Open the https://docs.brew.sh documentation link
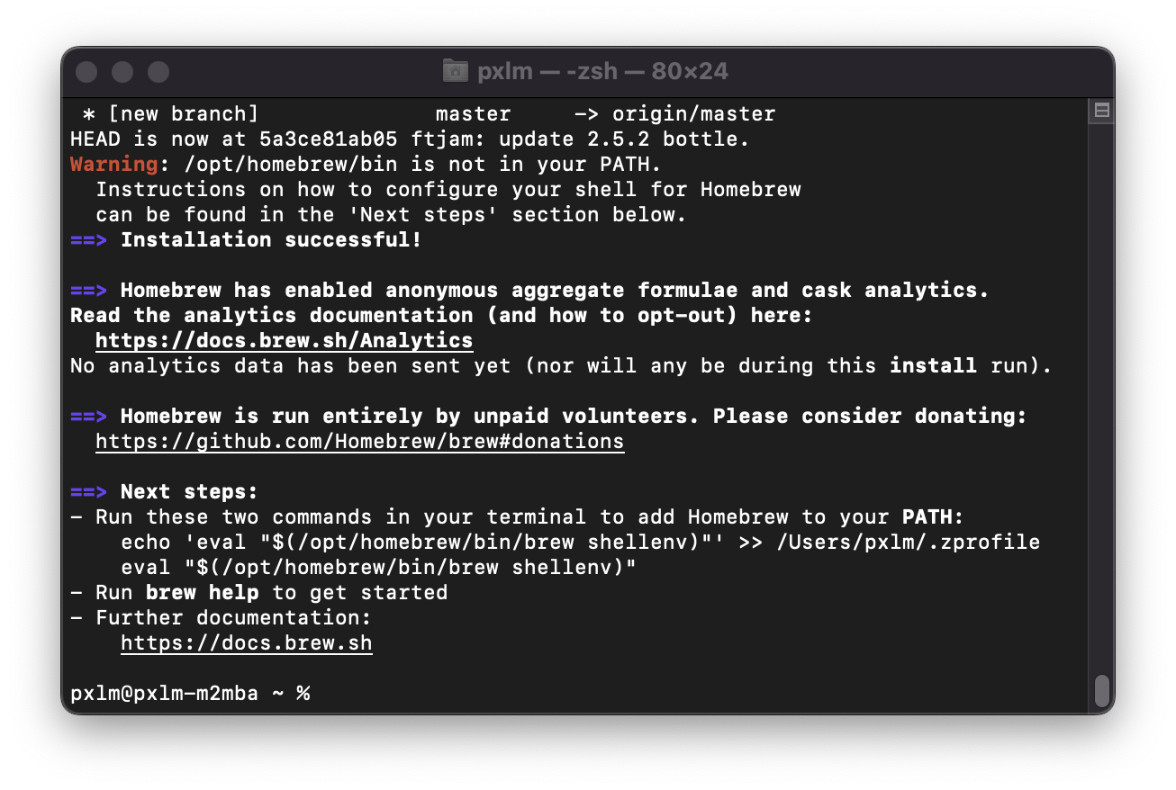 246,642
